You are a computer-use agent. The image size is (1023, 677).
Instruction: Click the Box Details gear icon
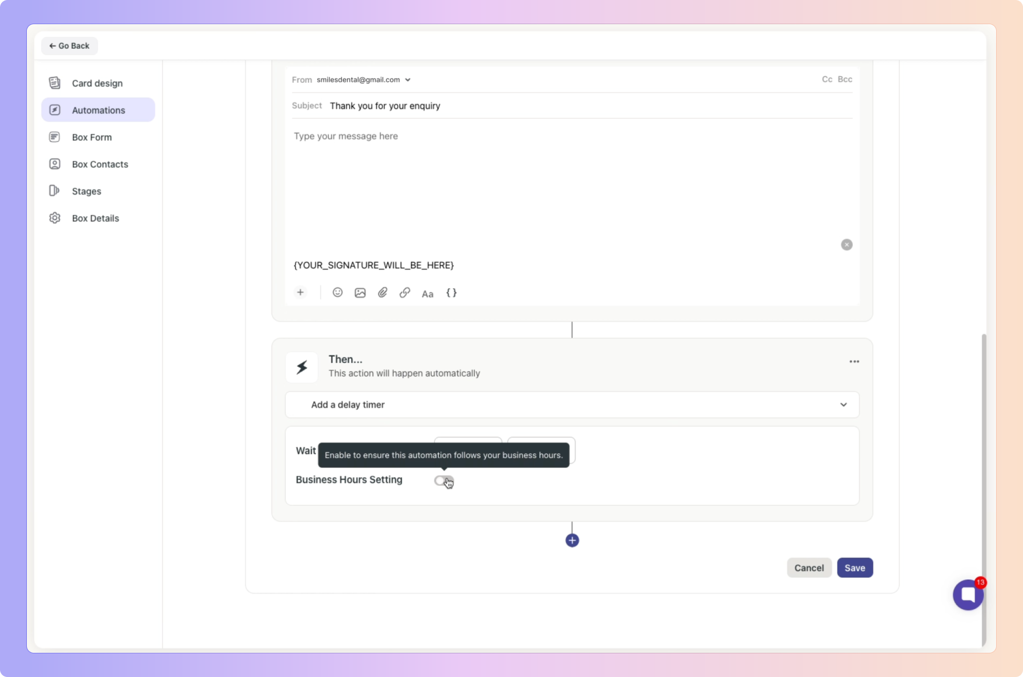coord(55,218)
